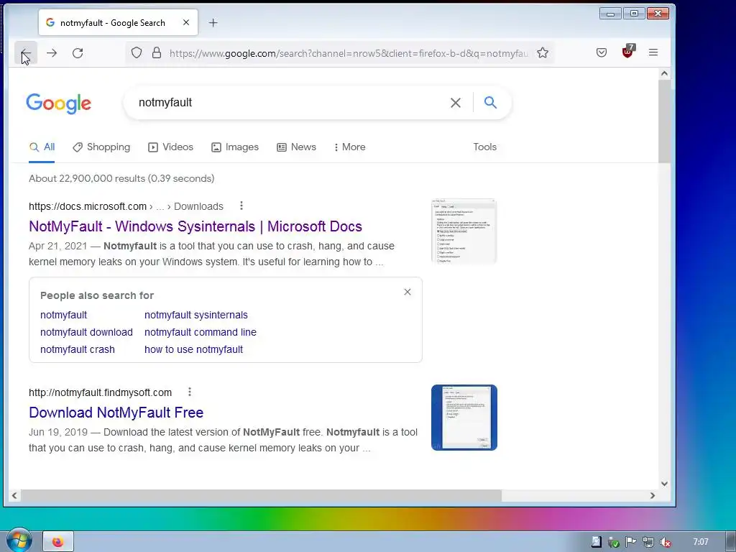Reload the current page
The image size is (736, 552).
pyautogui.click(x=78, y=53)
